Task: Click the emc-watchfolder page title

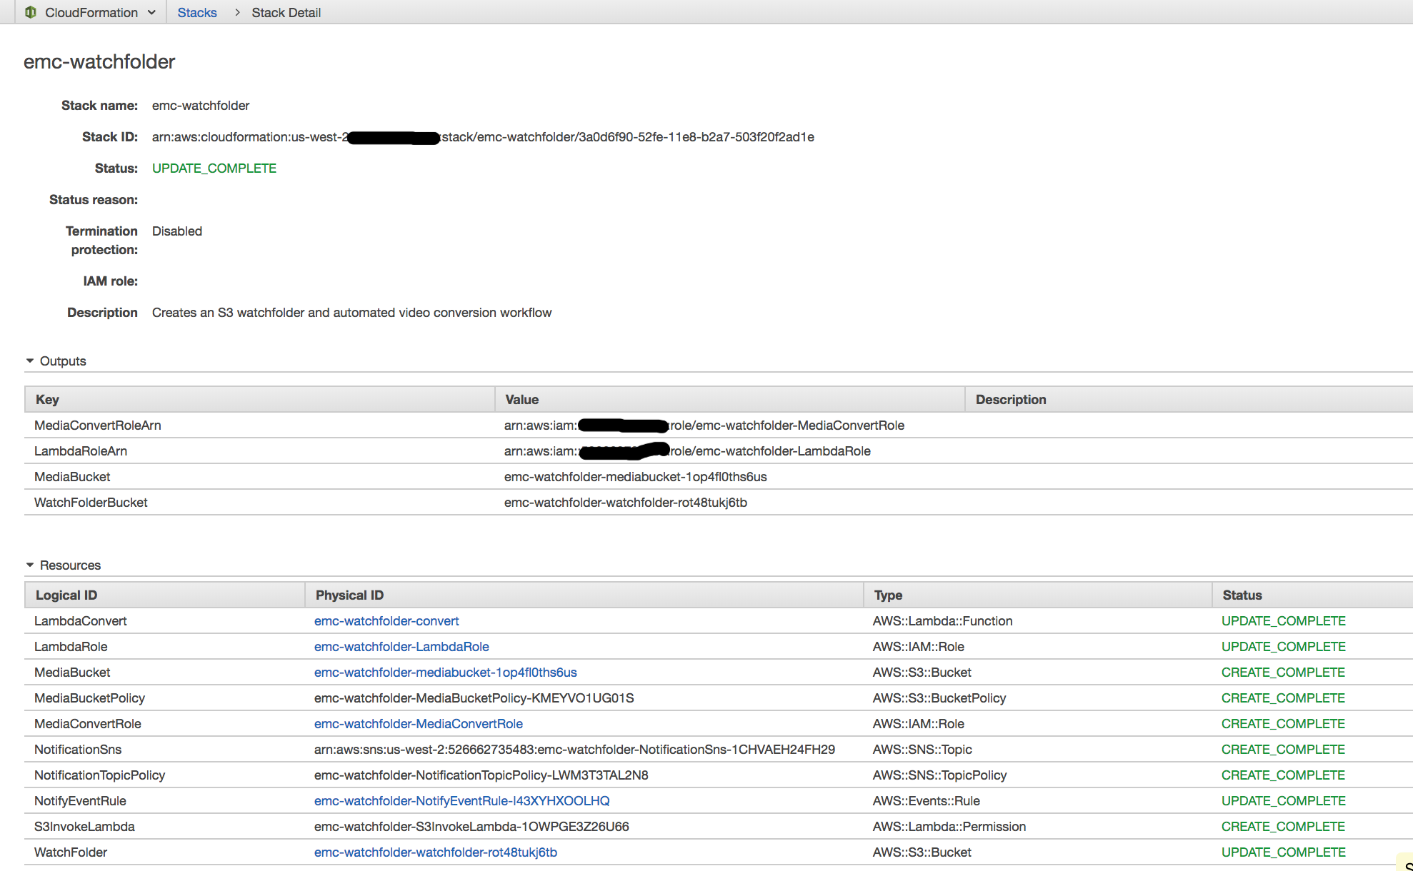Action: 99,61
